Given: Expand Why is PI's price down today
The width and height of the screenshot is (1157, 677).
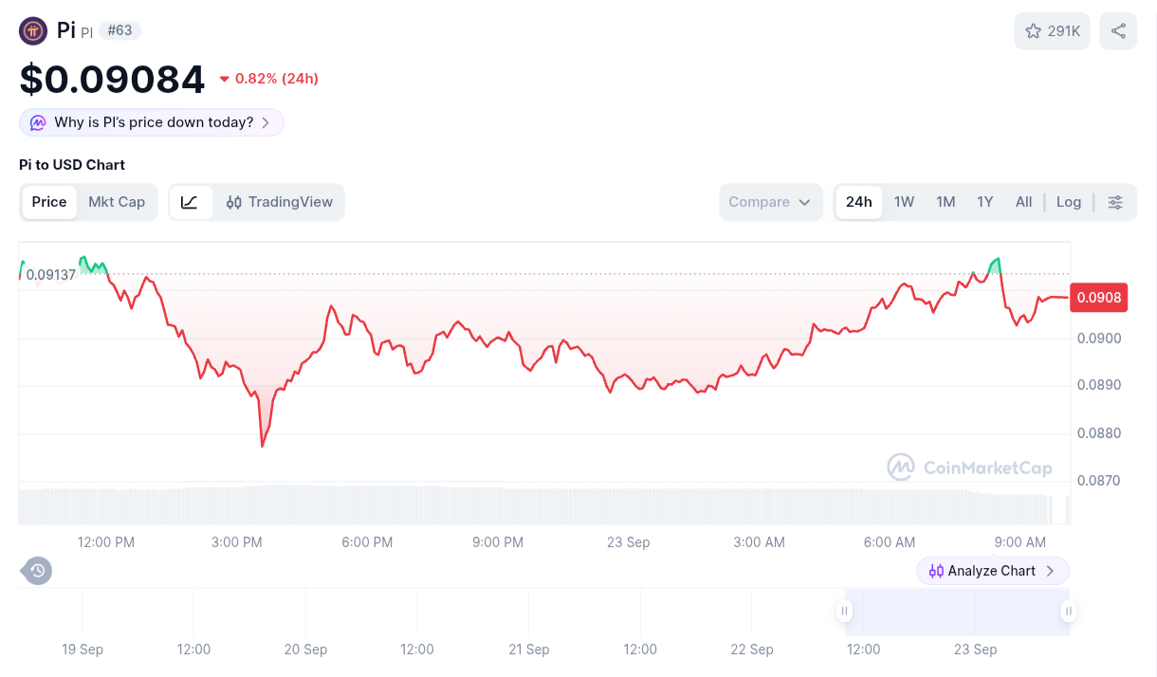Looking at the screenshot, I should (x=152, y=122).
